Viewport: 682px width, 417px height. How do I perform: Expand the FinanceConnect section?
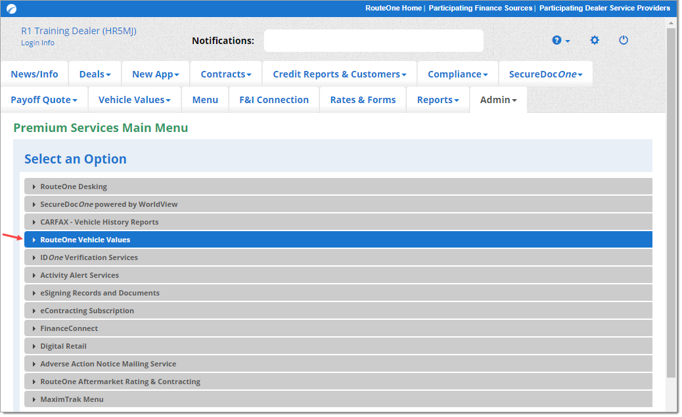point(338,328)
